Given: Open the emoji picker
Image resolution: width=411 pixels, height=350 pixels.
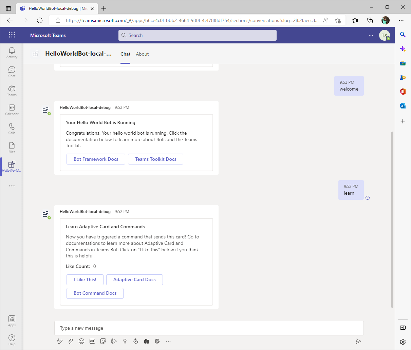Looking at the screenshot, I should pos(81,341).
